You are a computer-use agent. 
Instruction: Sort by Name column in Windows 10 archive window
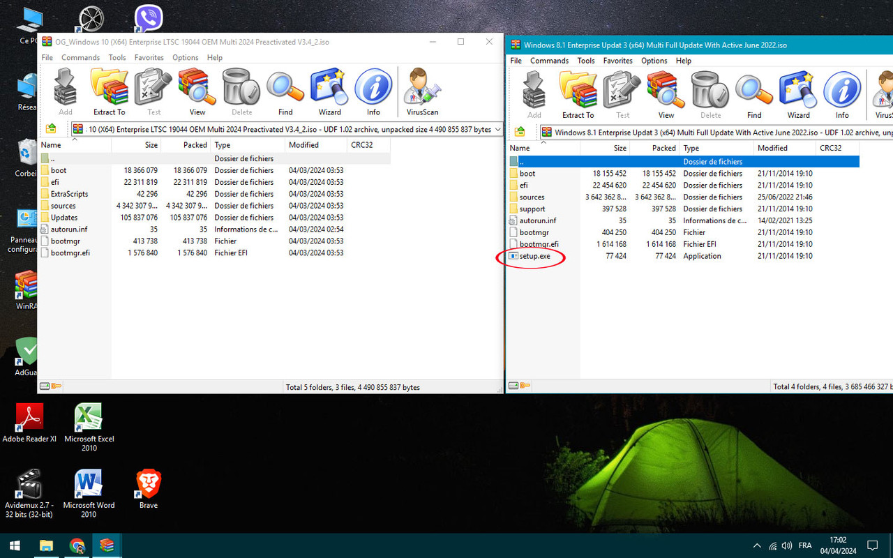[x=75, y=145]
